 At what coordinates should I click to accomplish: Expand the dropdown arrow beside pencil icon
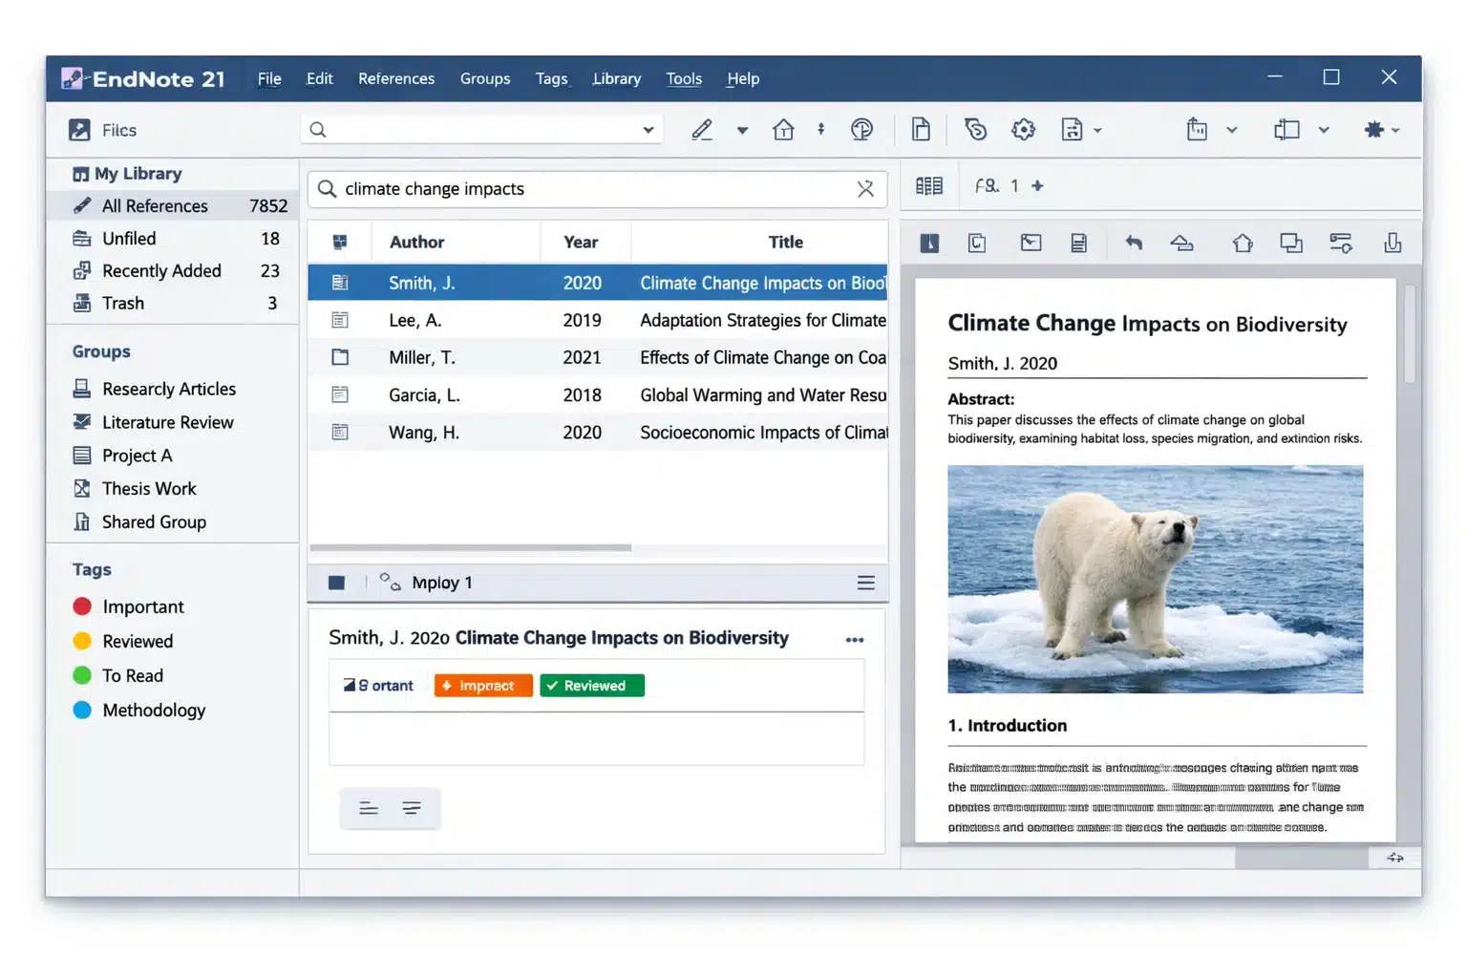(742, 131)
